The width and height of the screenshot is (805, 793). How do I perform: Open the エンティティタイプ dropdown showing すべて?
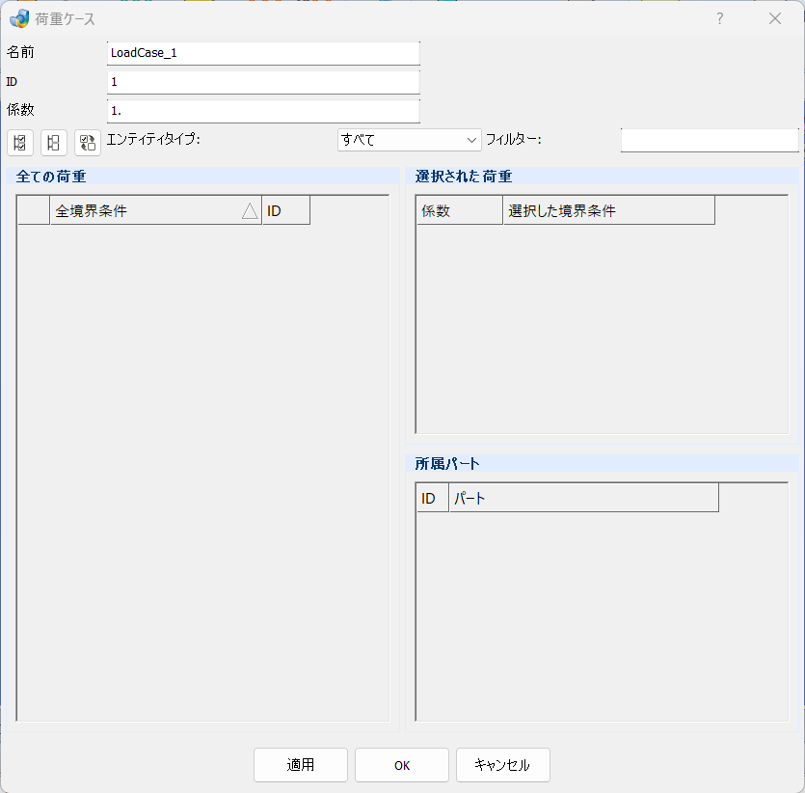(x=409, y=140)
